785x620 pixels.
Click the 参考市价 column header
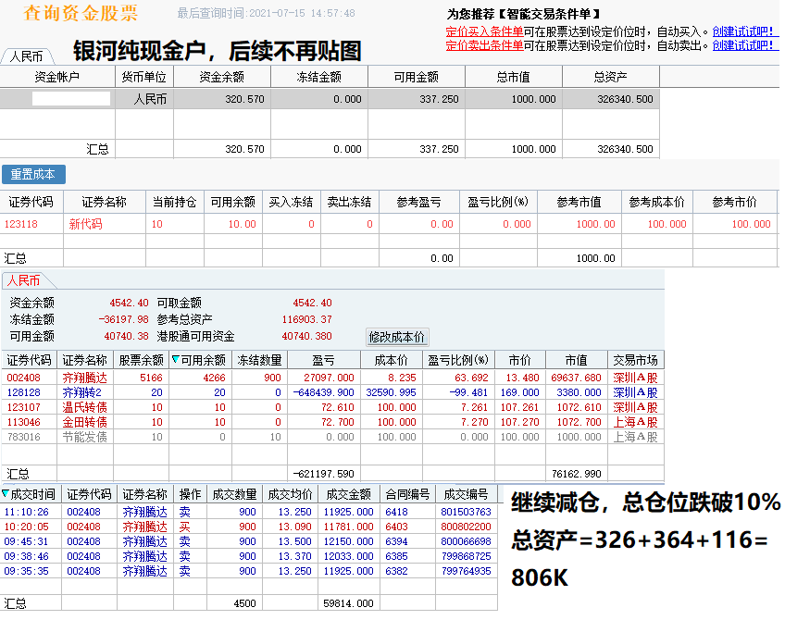(x=735, y=202)
